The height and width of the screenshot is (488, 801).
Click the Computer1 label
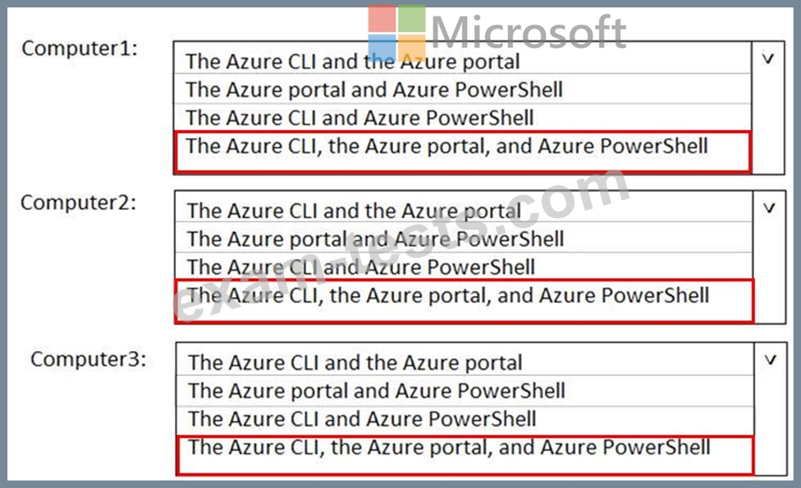coord(79,48)
